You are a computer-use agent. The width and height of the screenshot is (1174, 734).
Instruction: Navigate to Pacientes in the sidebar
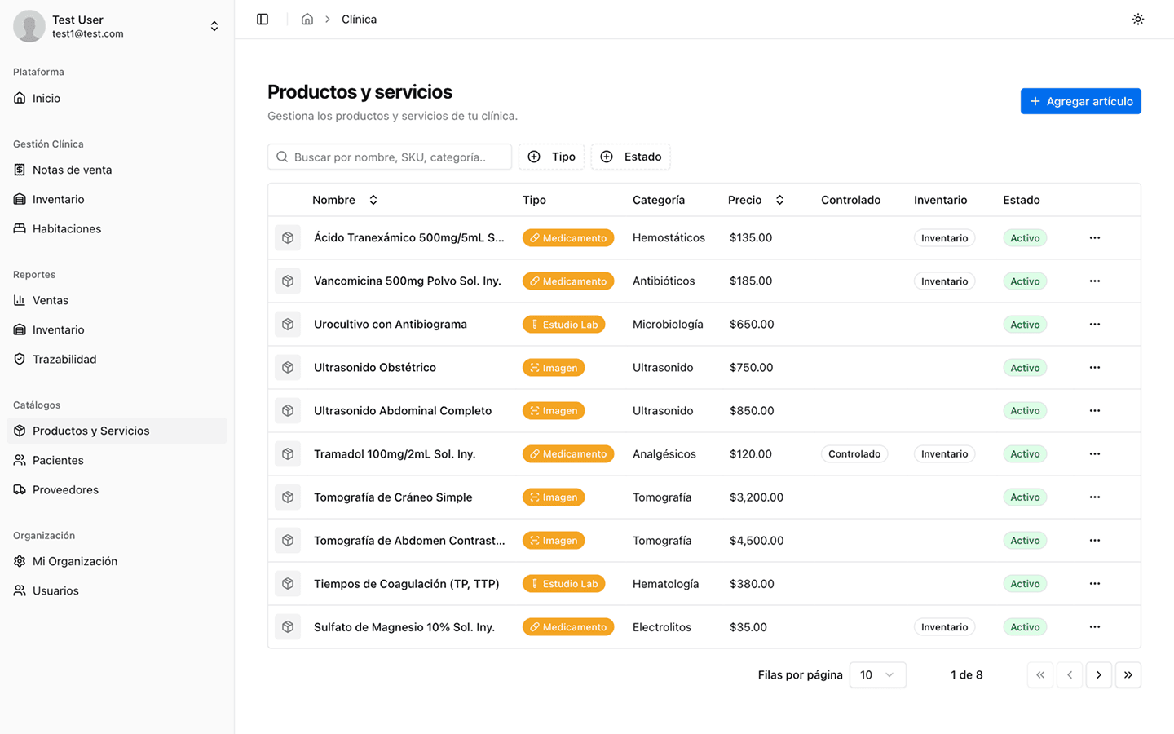(58, 460)
